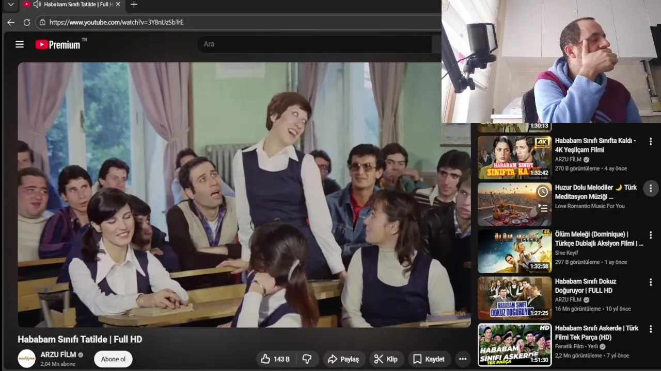Click the 2,04 Mn abone subscriber count
This screenshot has height=371, width=661.
point(58,364)
